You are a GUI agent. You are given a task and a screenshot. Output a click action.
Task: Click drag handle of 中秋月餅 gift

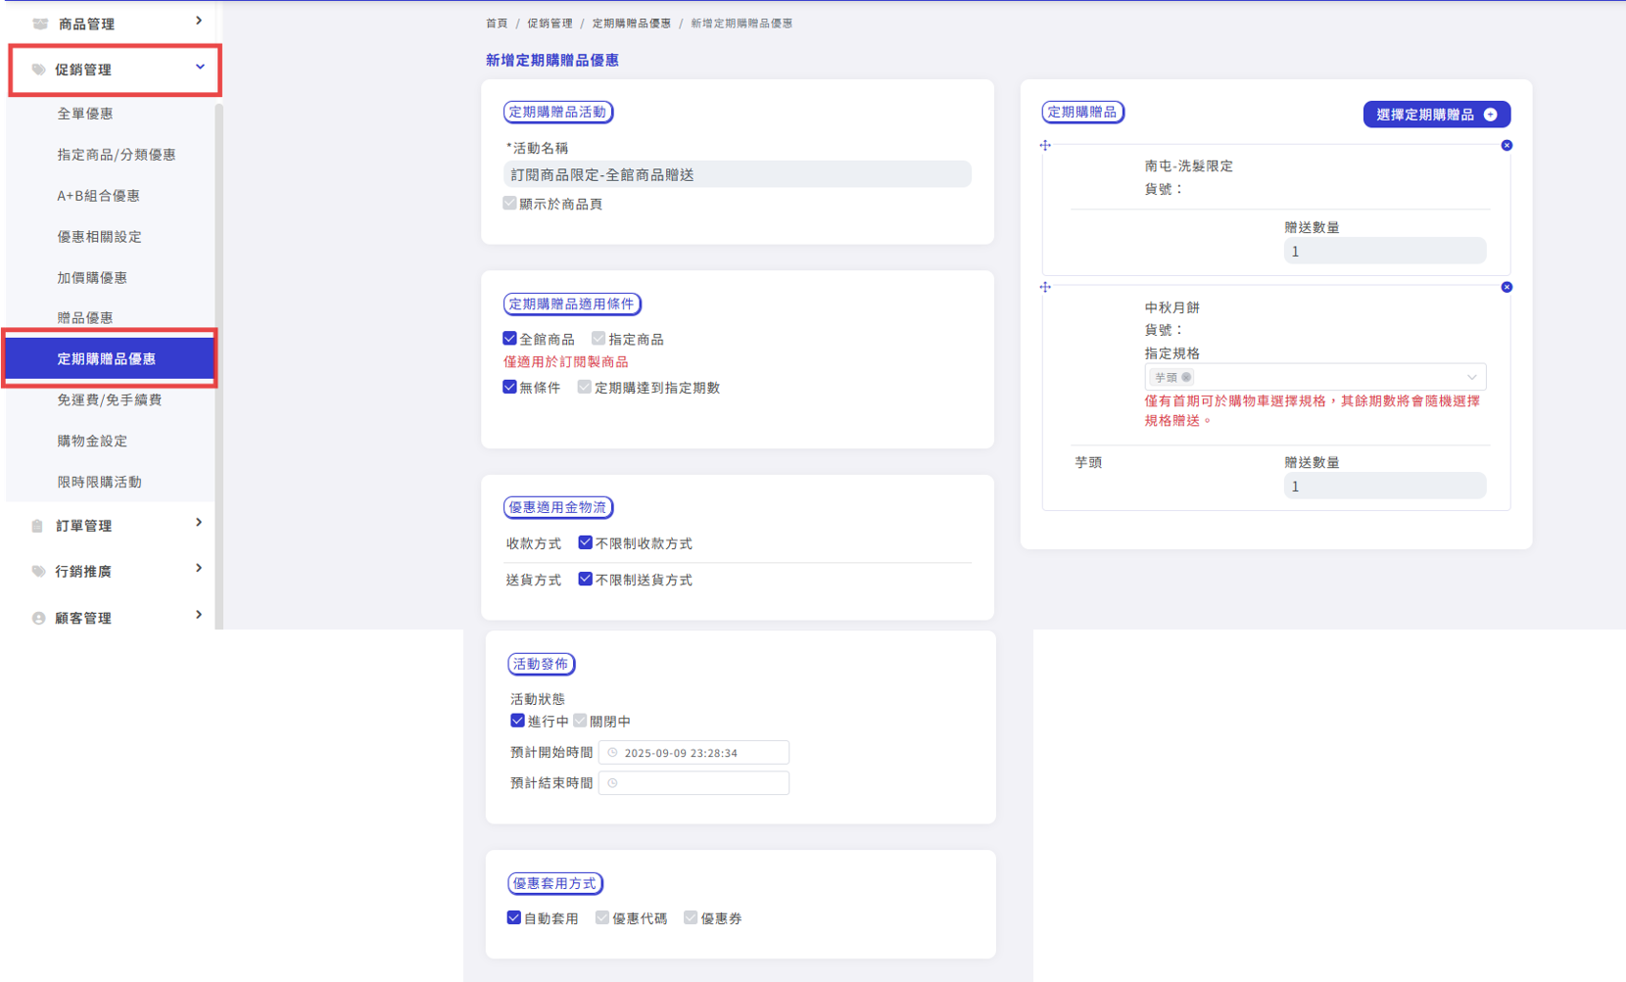(x=1045, y=287)
